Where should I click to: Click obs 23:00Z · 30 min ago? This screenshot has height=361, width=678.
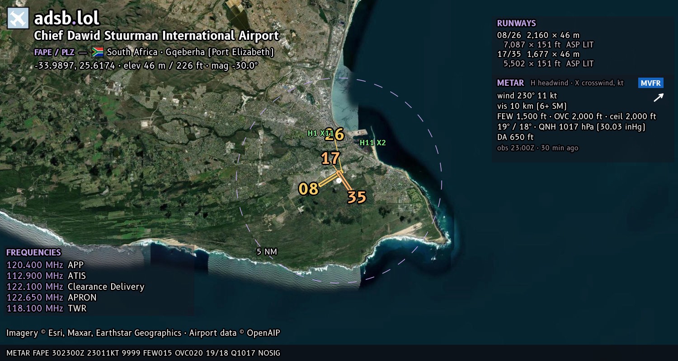pos(537,148)
